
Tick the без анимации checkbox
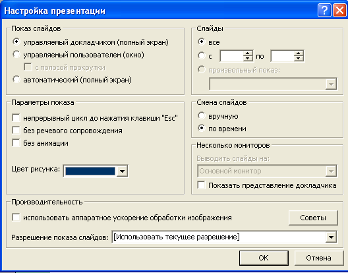pos(16,142)
